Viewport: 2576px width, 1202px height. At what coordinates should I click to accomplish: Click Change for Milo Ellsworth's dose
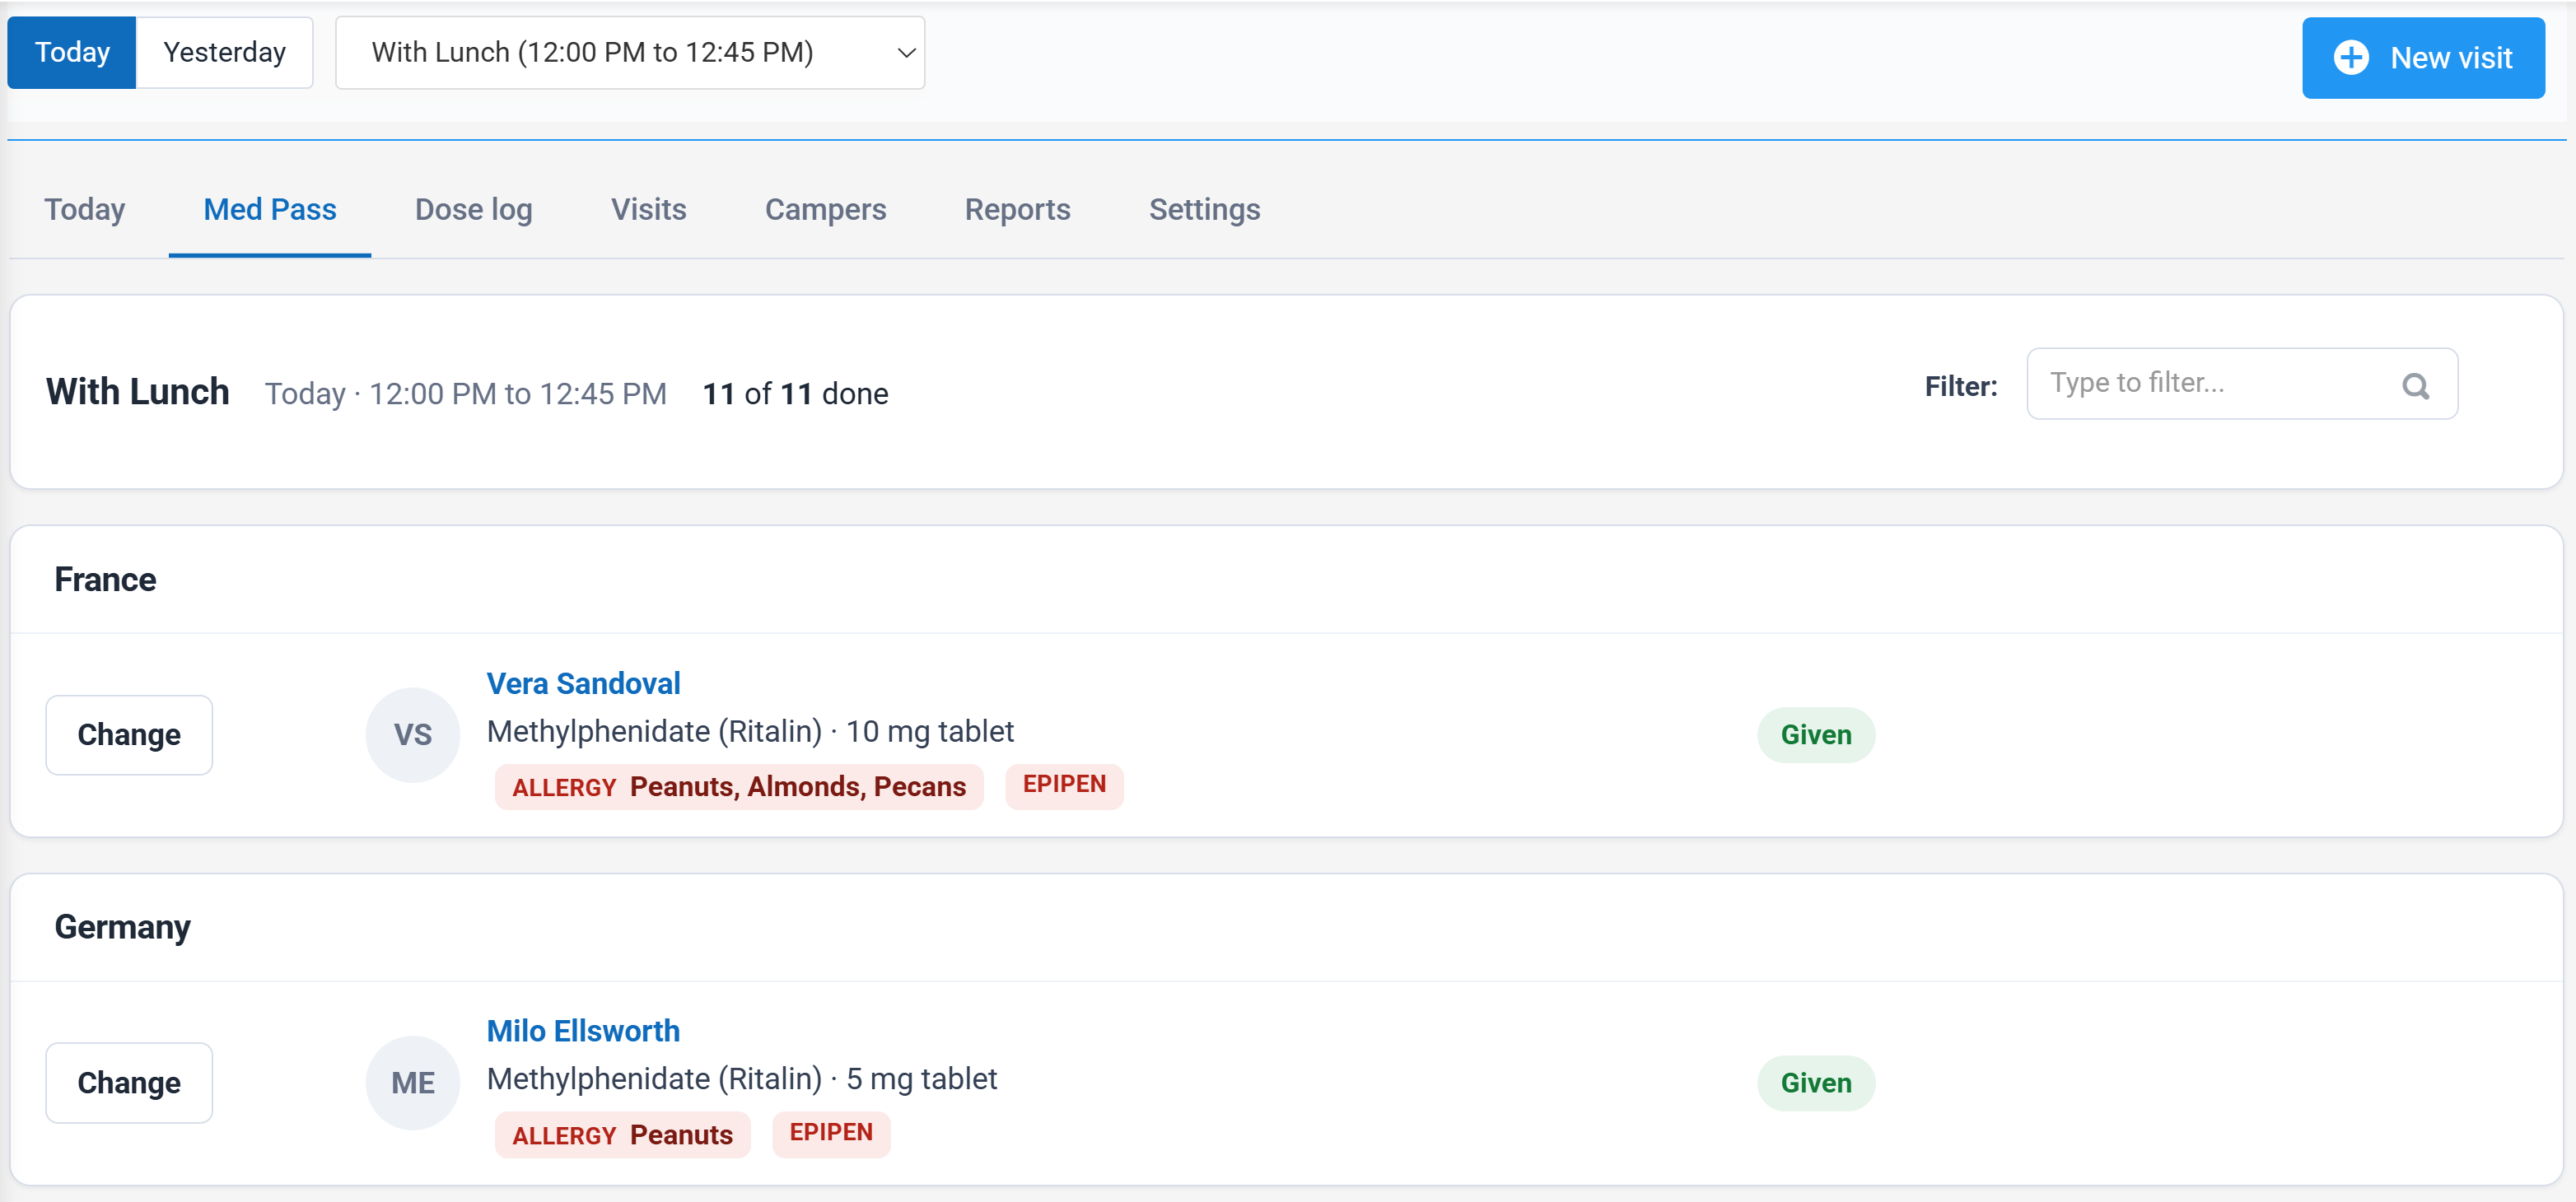[x=129, y=1083]
